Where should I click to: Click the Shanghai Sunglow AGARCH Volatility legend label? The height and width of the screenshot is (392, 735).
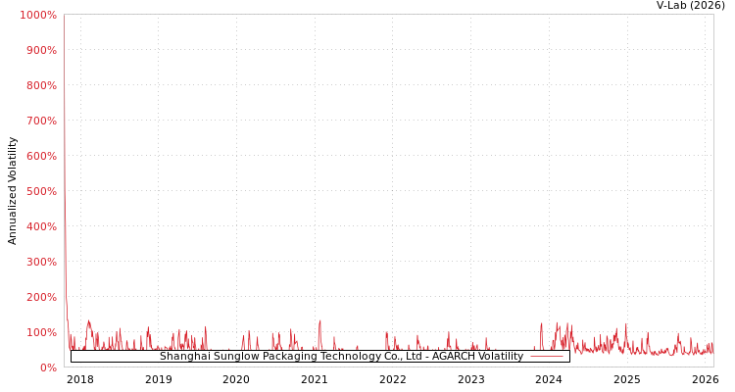coord(341,357)
